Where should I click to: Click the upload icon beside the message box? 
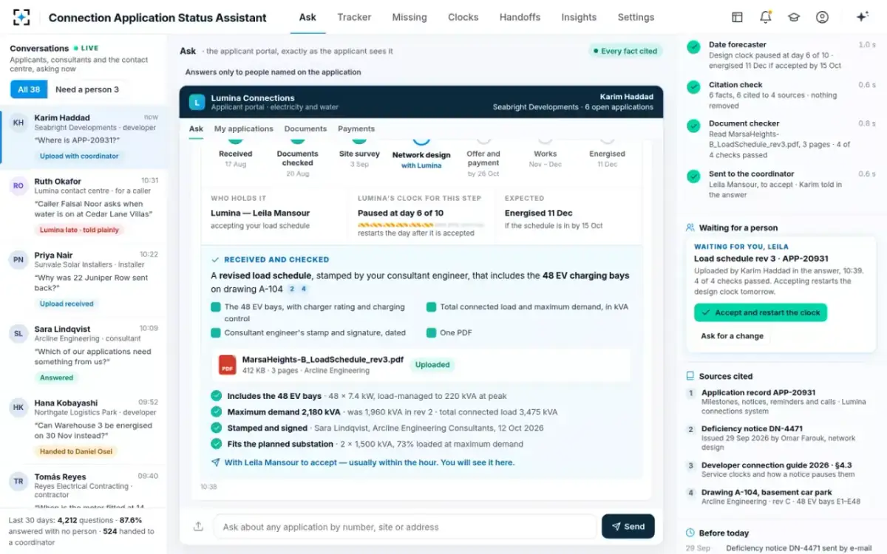198,527
